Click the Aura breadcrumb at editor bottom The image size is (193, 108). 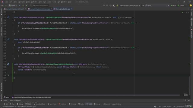click(7, 97)
